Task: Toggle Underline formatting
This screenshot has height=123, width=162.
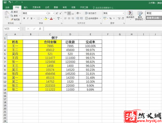Action: 31,18
